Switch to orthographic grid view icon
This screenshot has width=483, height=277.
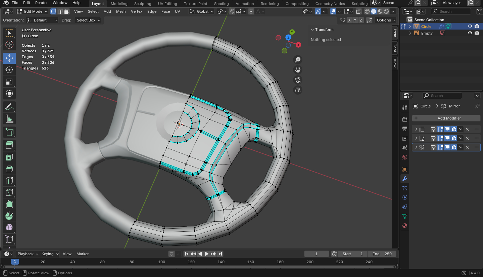(x=297, y=90)
